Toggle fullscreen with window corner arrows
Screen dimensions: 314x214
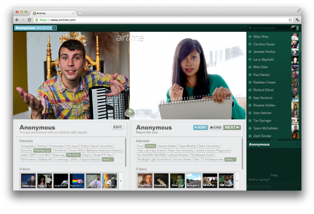(x=299, y=11)
